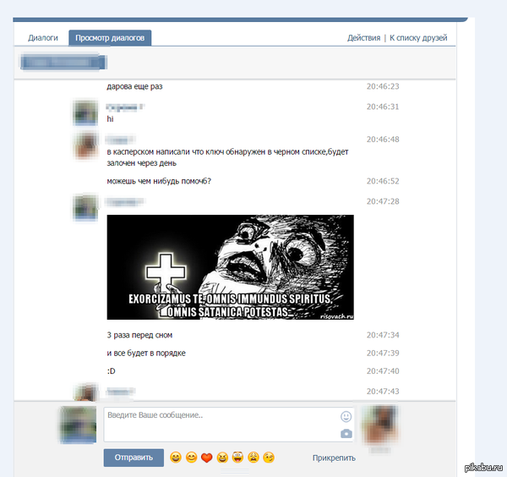Open the Действия menu
The height and width of the screenshot is (477, 507).
coord(363,38)
